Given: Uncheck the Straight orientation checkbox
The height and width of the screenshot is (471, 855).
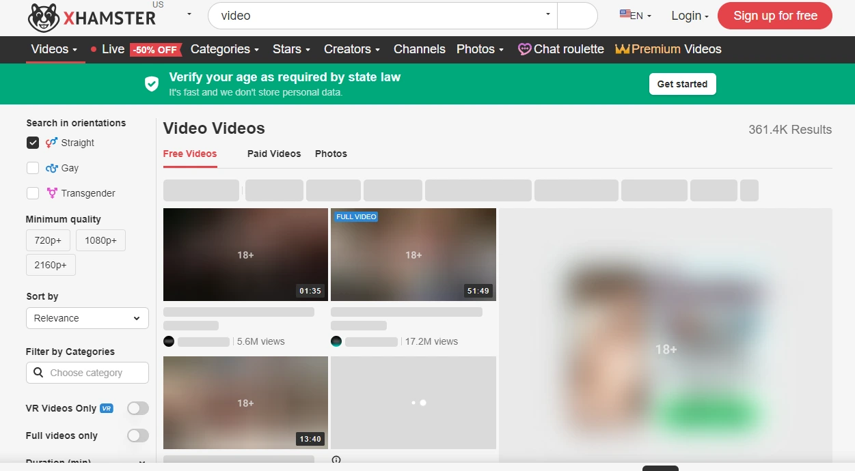Looking at the screenshot, I should [x=33, y=143].
